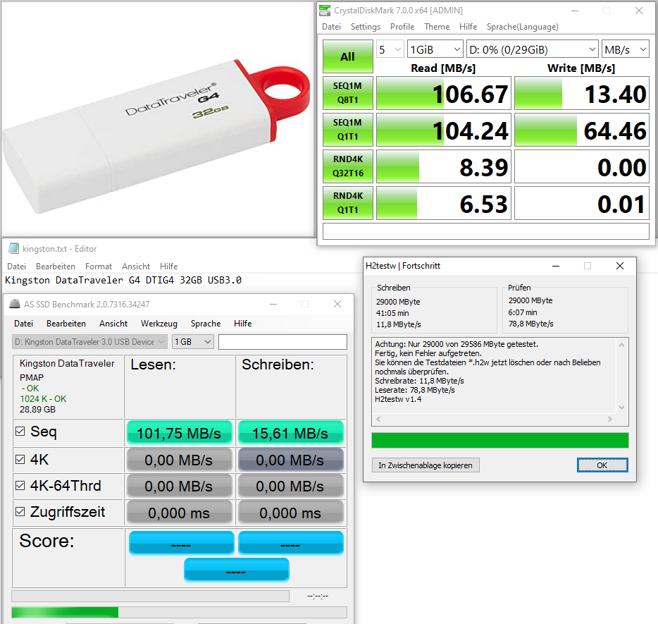Open the MB/s unit dropdown

pos(626,49)
